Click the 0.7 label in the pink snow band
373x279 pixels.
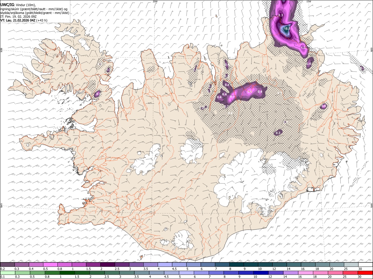232,97
